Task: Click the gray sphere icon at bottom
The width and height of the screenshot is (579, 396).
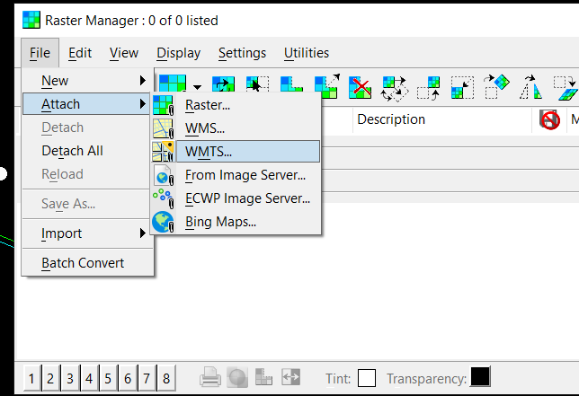Action: click(237, 377)
